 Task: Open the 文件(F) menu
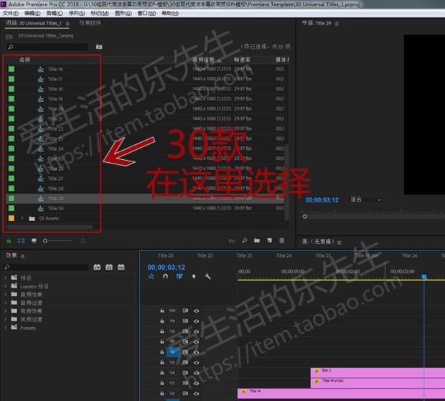click(11, 14)
